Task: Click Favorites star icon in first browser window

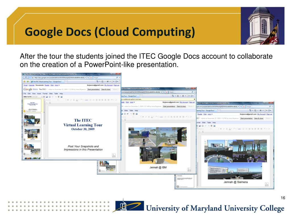Action: click(24, 81)
